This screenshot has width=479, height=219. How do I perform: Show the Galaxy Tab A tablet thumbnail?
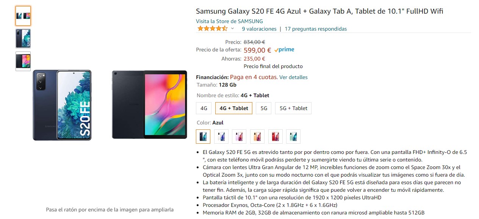(23, 61)
